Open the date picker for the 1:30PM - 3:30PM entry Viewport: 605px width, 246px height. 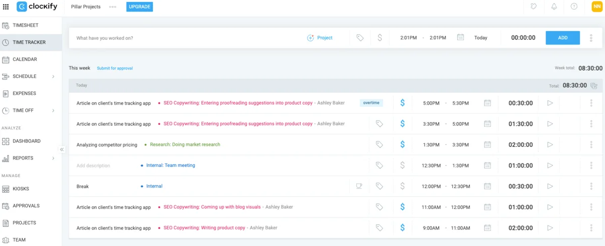click(487, 144)
